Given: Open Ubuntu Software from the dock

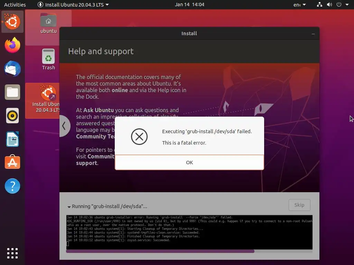Looking at the screenshot, I should coord(12,162).
